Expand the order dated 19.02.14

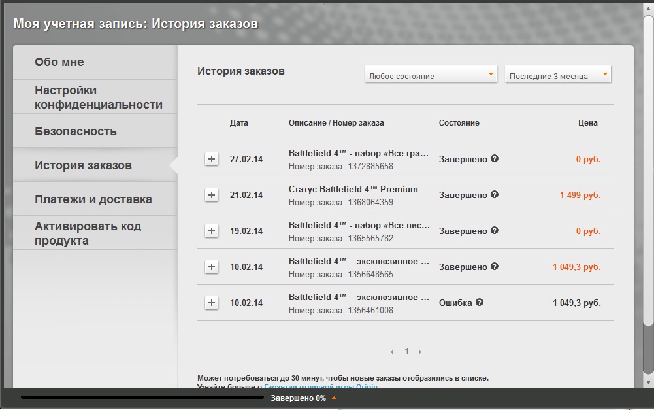(212, 231)
